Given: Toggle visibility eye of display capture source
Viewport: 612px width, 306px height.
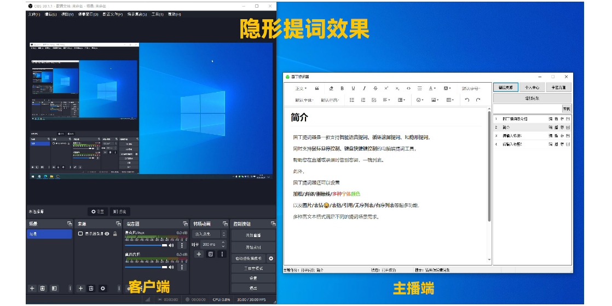Looking at the screenshot, I should 107,234.
